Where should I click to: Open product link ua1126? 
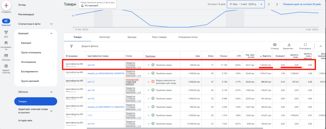click(91, 65)
